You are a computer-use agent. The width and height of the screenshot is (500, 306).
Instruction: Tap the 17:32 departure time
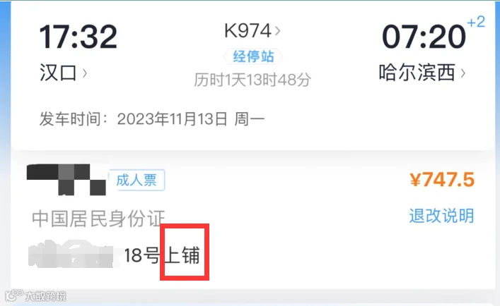78,37
